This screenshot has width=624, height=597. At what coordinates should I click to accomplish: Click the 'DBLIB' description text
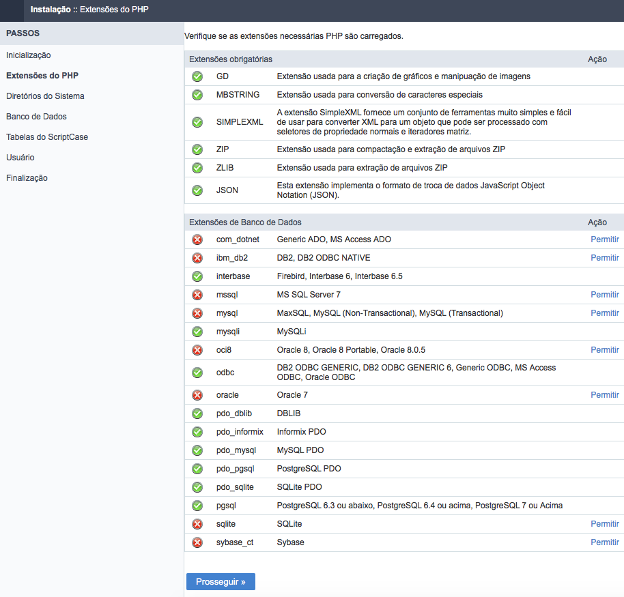pos(289,413)
